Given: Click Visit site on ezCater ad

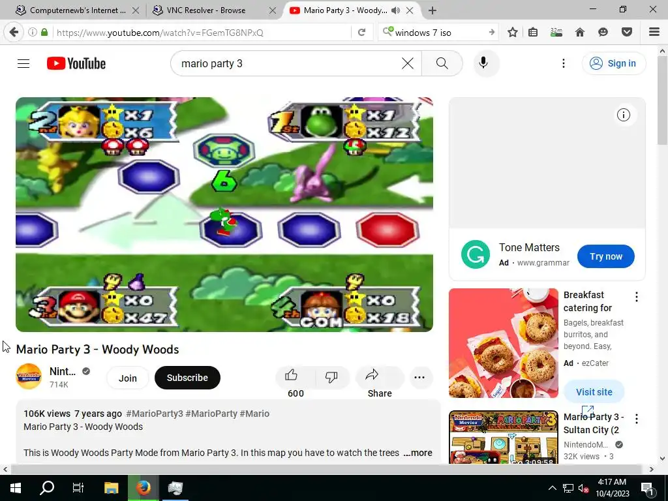Looking at the screenshot, I should coord(594,392).
